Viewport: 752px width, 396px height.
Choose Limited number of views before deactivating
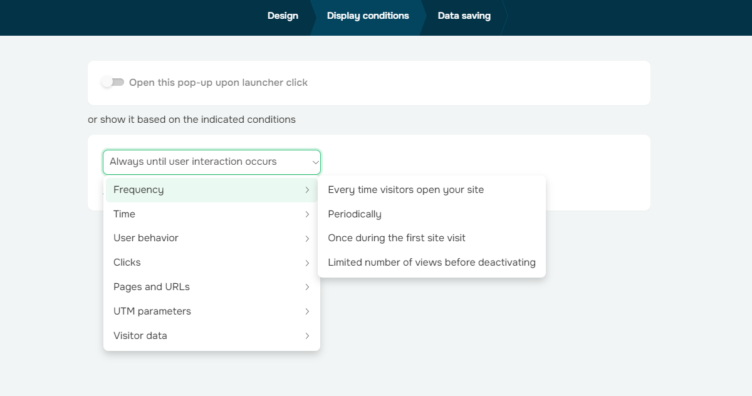coord(431,263)
